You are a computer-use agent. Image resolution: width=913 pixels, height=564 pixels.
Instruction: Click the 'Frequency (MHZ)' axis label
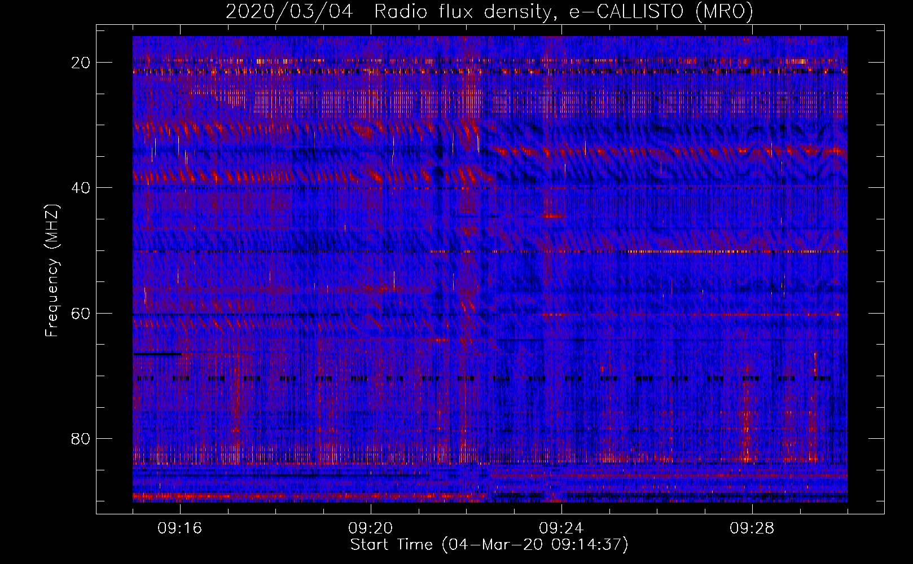(52, 271)
